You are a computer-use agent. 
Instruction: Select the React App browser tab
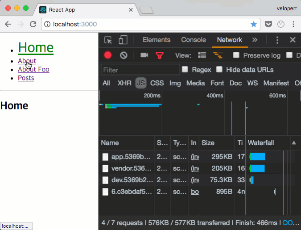(x=86, y=10)
